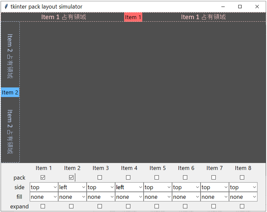Open the fill dropdown for Item 7
The height and width of the screenshot is (212, 267).
(x=215, y=197)
